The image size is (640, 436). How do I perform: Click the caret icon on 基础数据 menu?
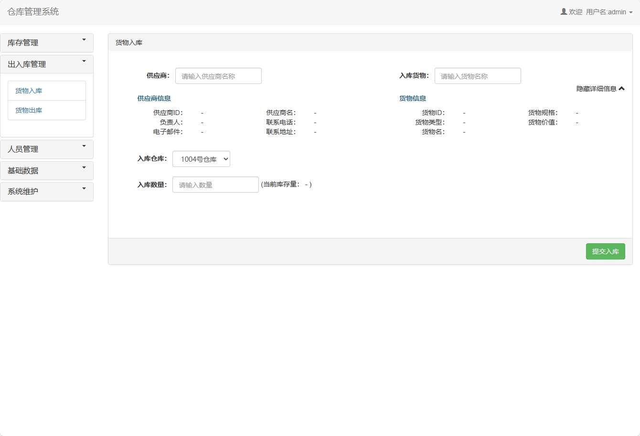(x=85, y=167)
